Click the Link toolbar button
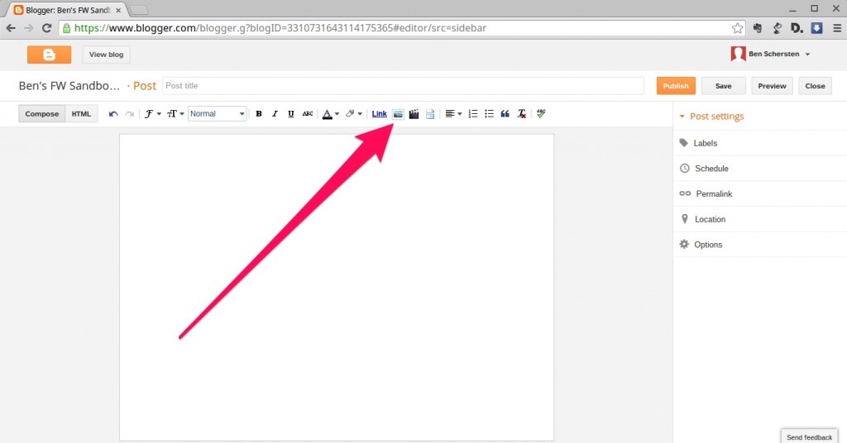Viewport: 847px width, 443px height. click(379, 114)
